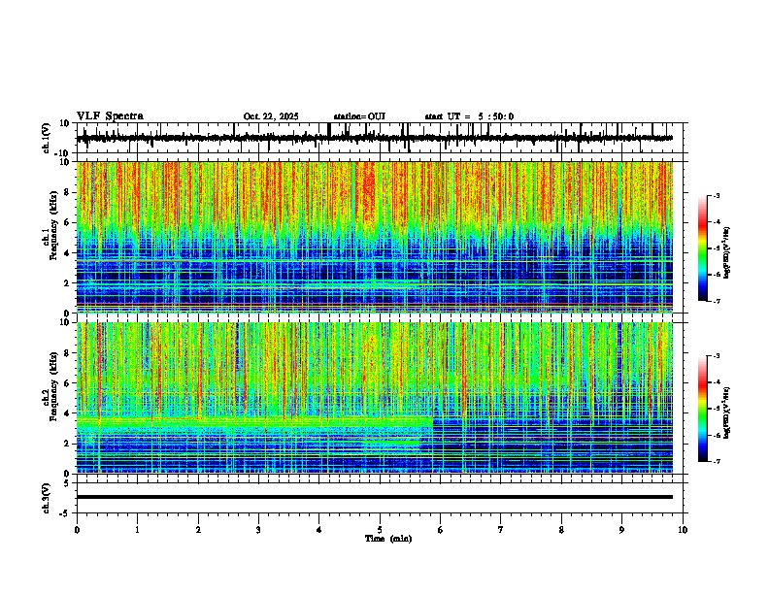Click the "Time (min)" axis title
Screen dimensions: 769x594
point(388,539)
